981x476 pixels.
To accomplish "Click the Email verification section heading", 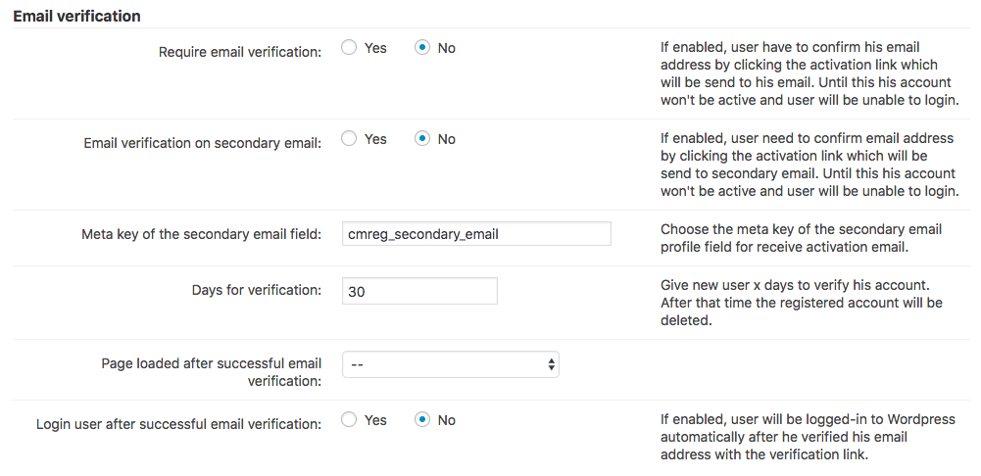I will 76,17.
